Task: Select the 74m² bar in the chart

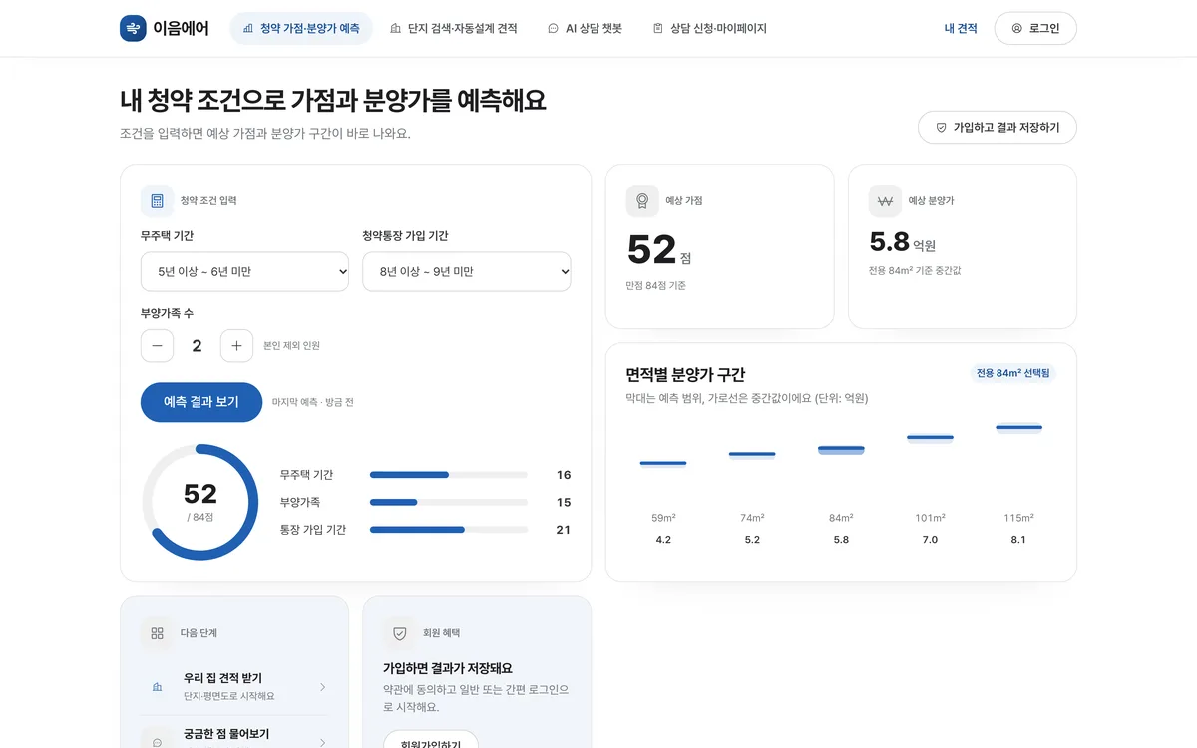Action: pos(752,455)
